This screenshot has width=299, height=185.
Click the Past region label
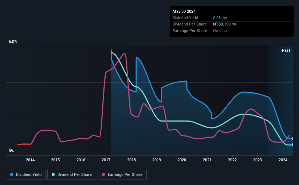point(286,50)
